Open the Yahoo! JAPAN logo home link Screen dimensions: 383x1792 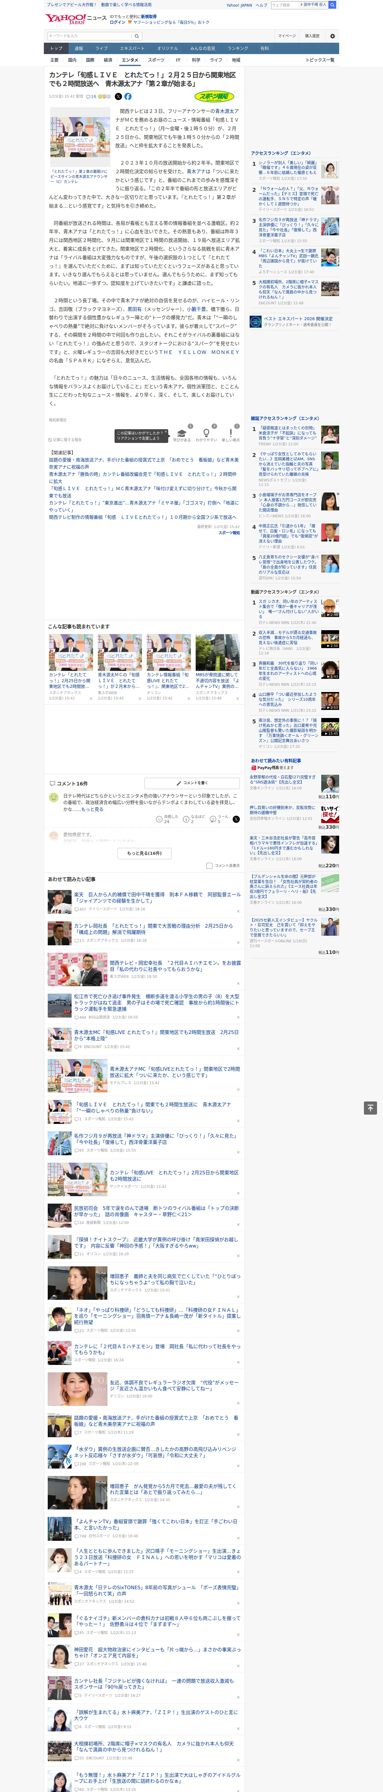click(x=65, y=19)
